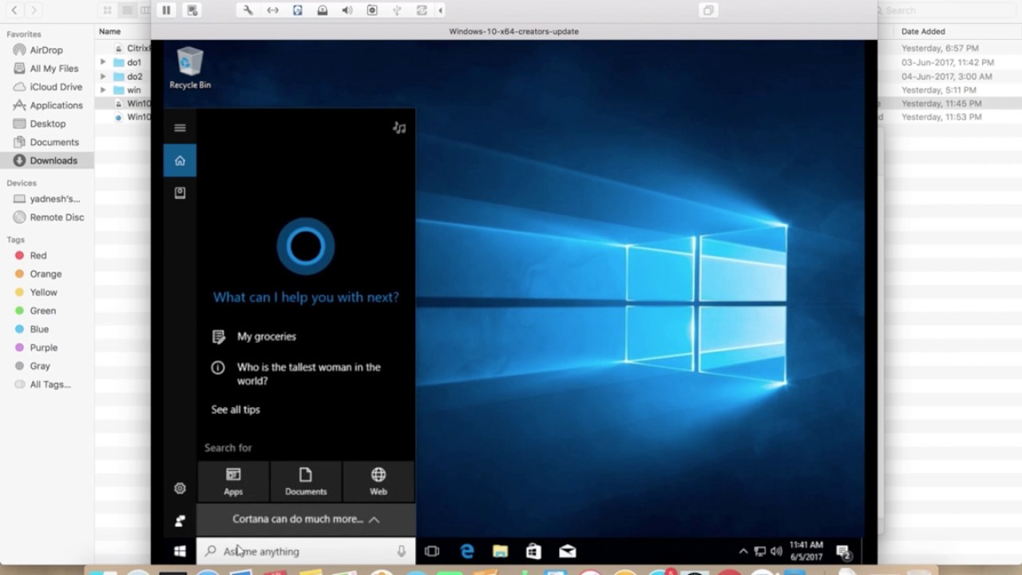The height and width of the screenshot is (575, 1022).
Task: Open File Explorer from taskbar
Action: (501, 551)
